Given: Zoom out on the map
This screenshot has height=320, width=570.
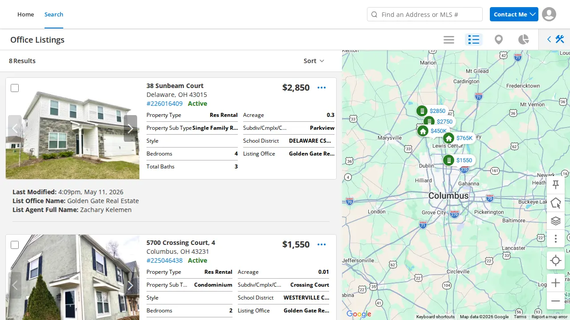Looking at the screenshot, I should [x=556, y=301].
